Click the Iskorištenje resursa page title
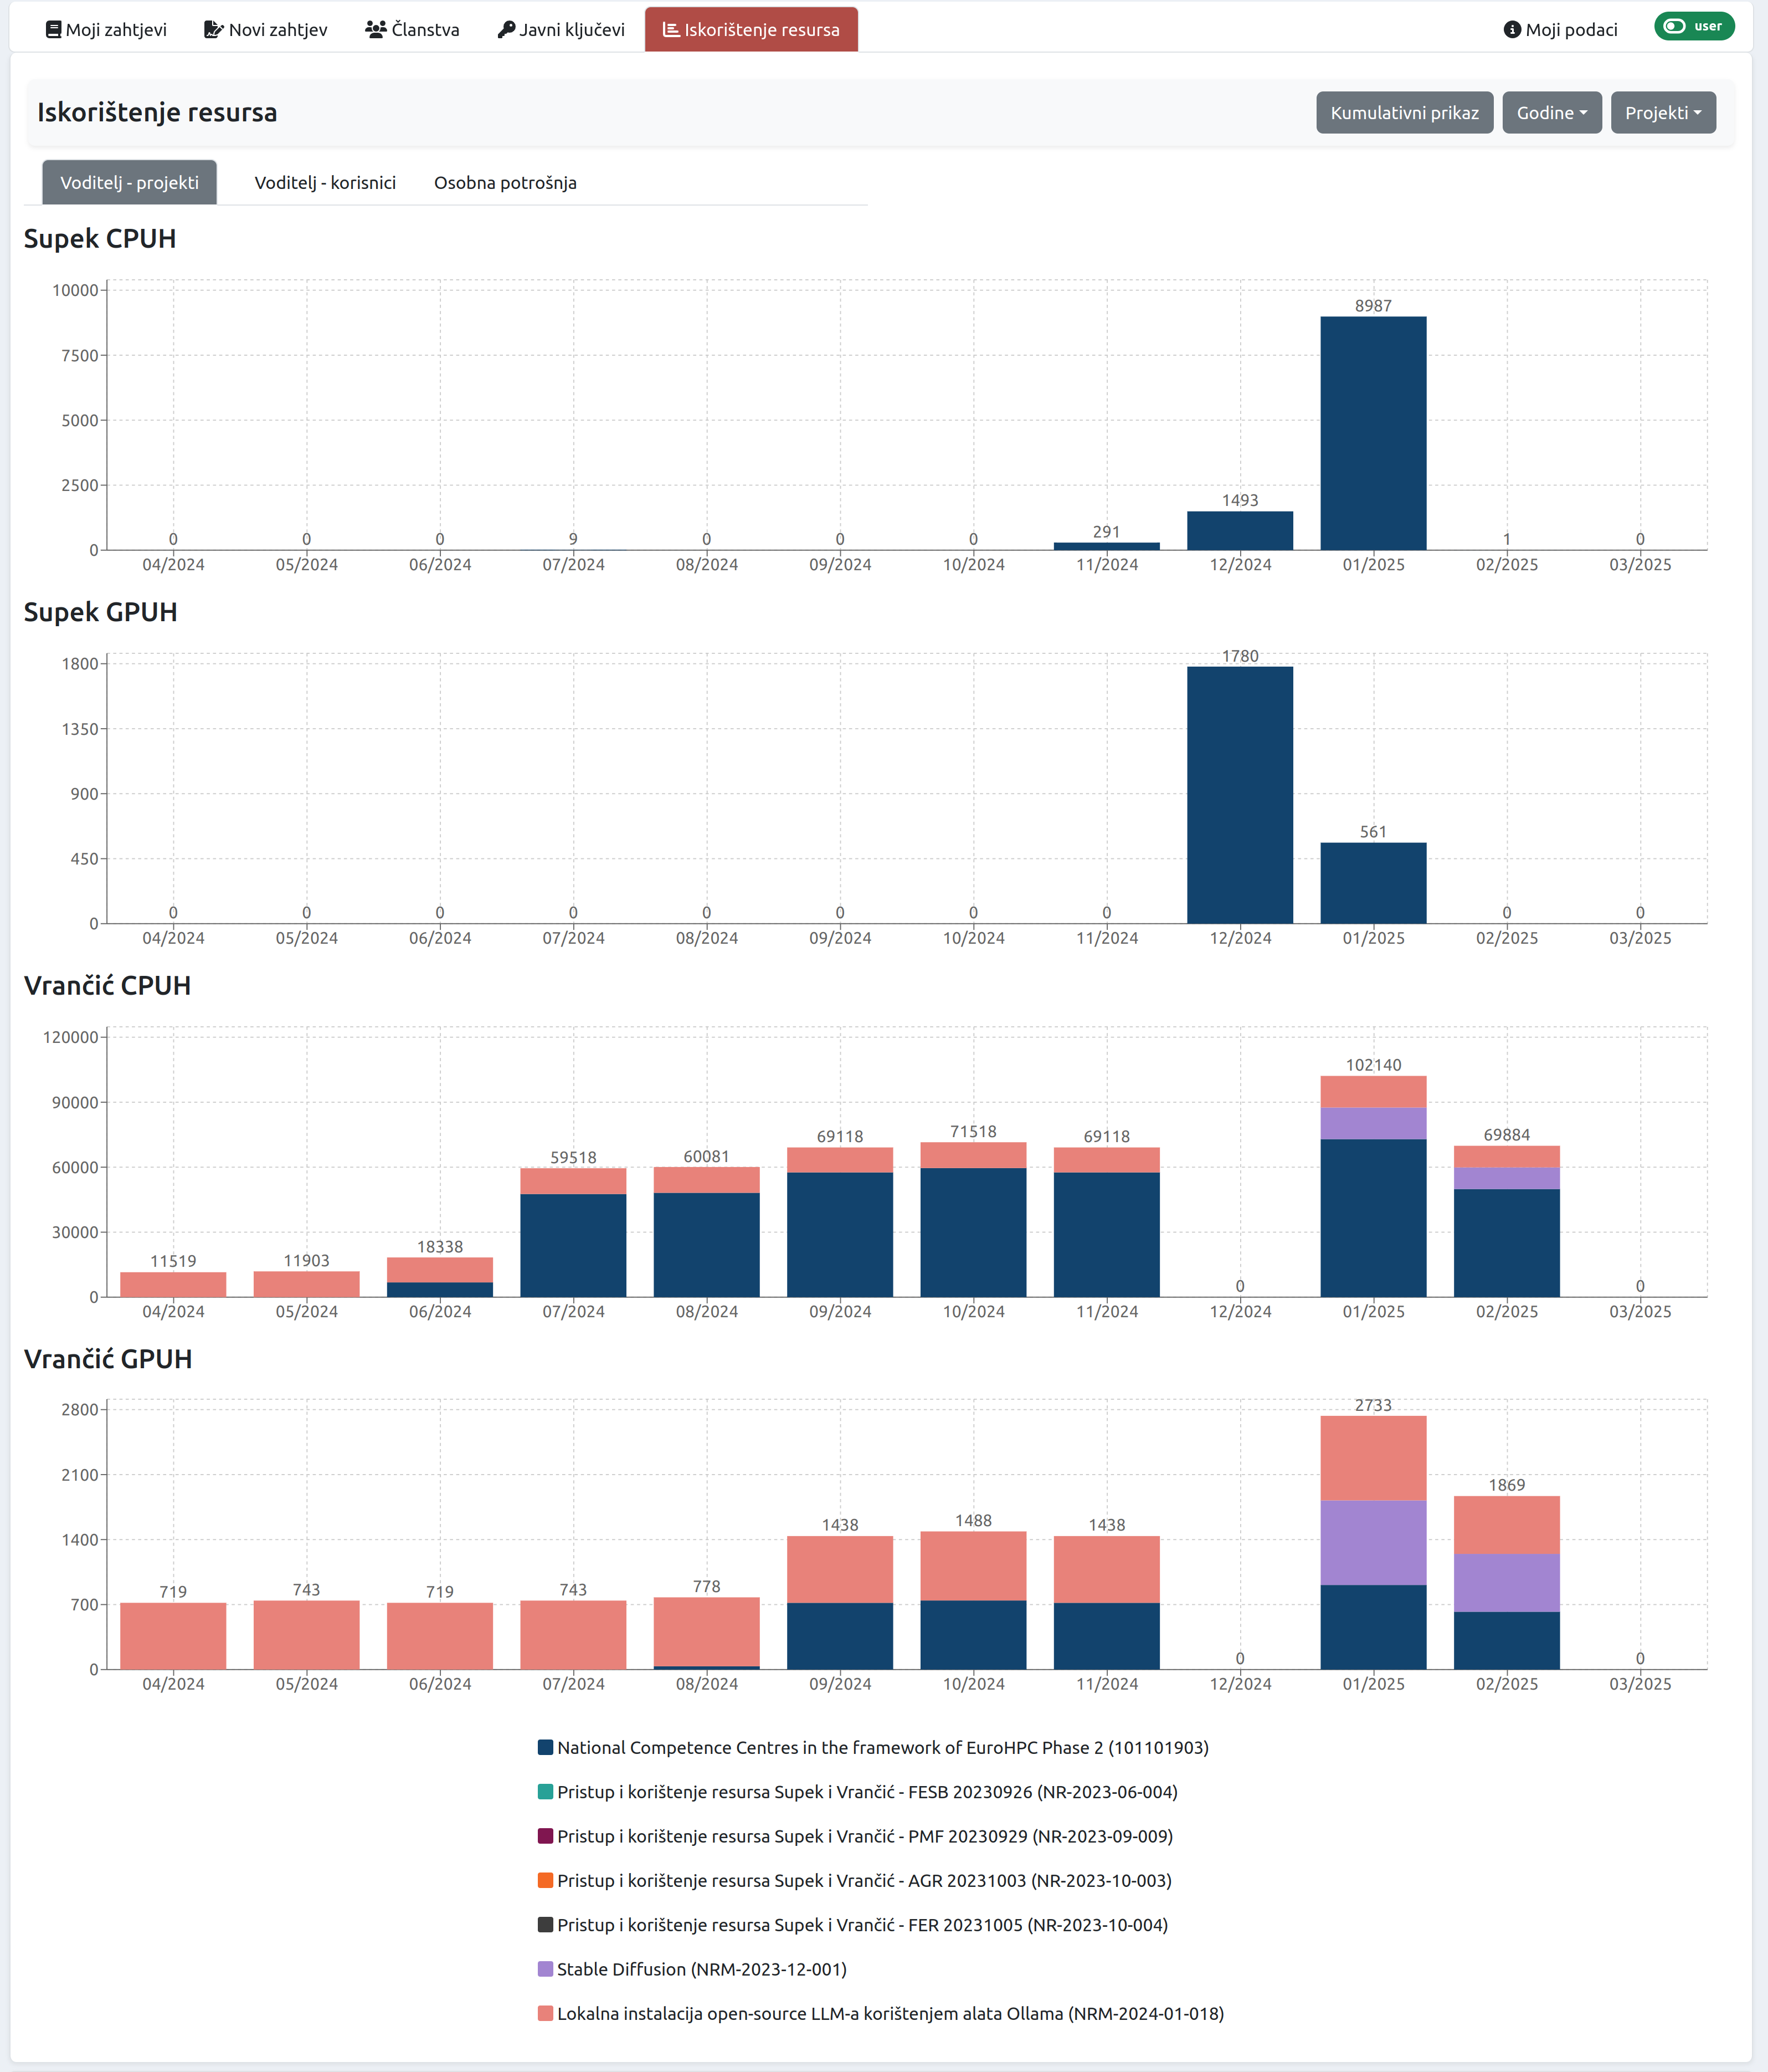This screenshot has width=1768, height=2072. point(157,112)
